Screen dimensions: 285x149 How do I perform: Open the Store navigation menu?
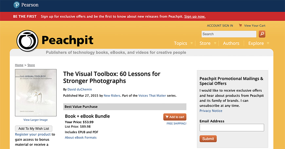(x=205, y=43)
